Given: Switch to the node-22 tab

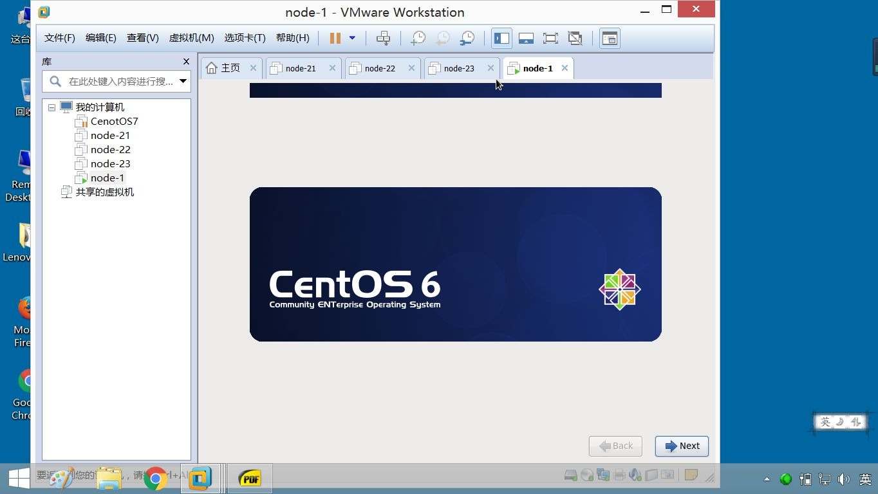Looking at the screenshot, I should pos(380,68).
